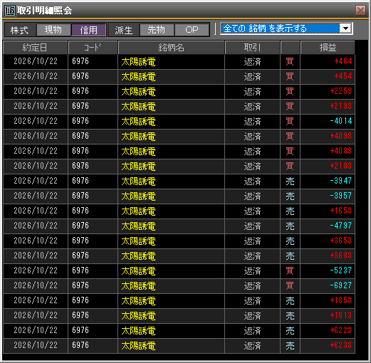Screen dimensions: 371x363
Task: Select the 先物 toggle button
Action: coord(157,30)
